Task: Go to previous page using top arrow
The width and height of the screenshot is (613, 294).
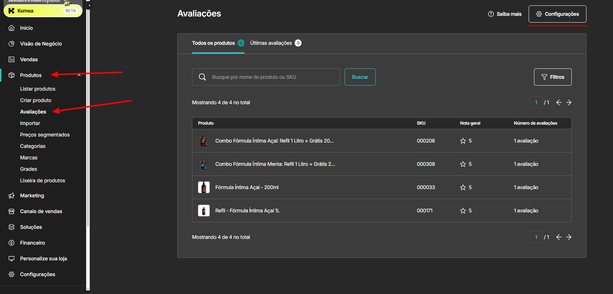Action: tap(559, 102)
